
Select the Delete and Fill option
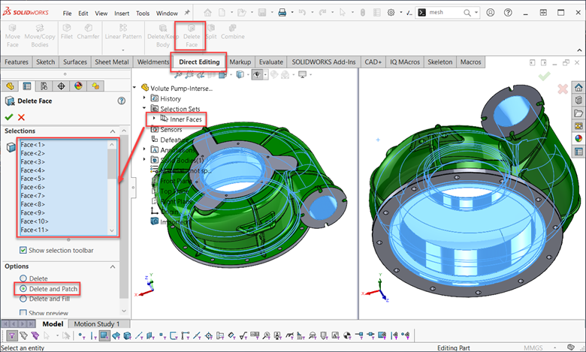[23, 299]
